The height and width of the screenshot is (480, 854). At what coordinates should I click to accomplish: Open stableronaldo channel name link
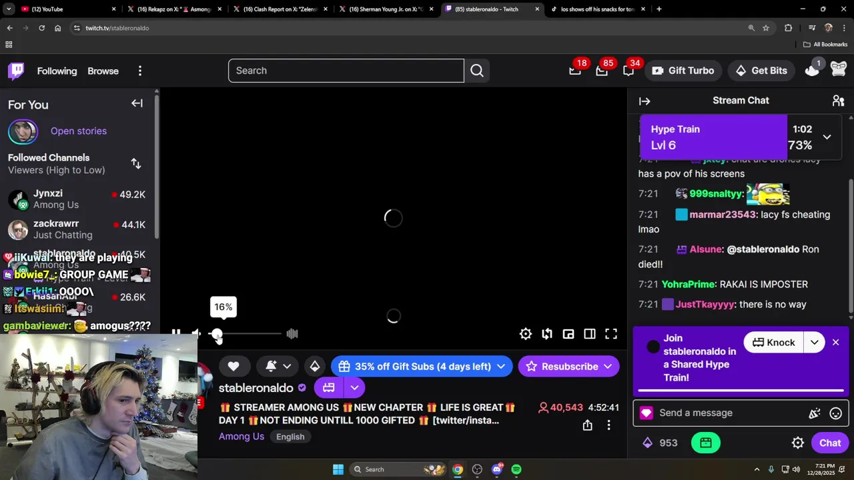point(256,388)
